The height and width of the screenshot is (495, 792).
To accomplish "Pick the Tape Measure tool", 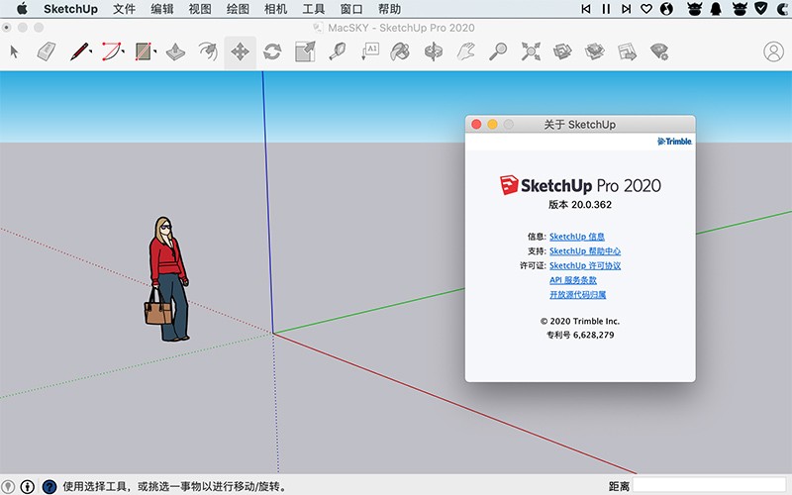I will coord(337,51).
